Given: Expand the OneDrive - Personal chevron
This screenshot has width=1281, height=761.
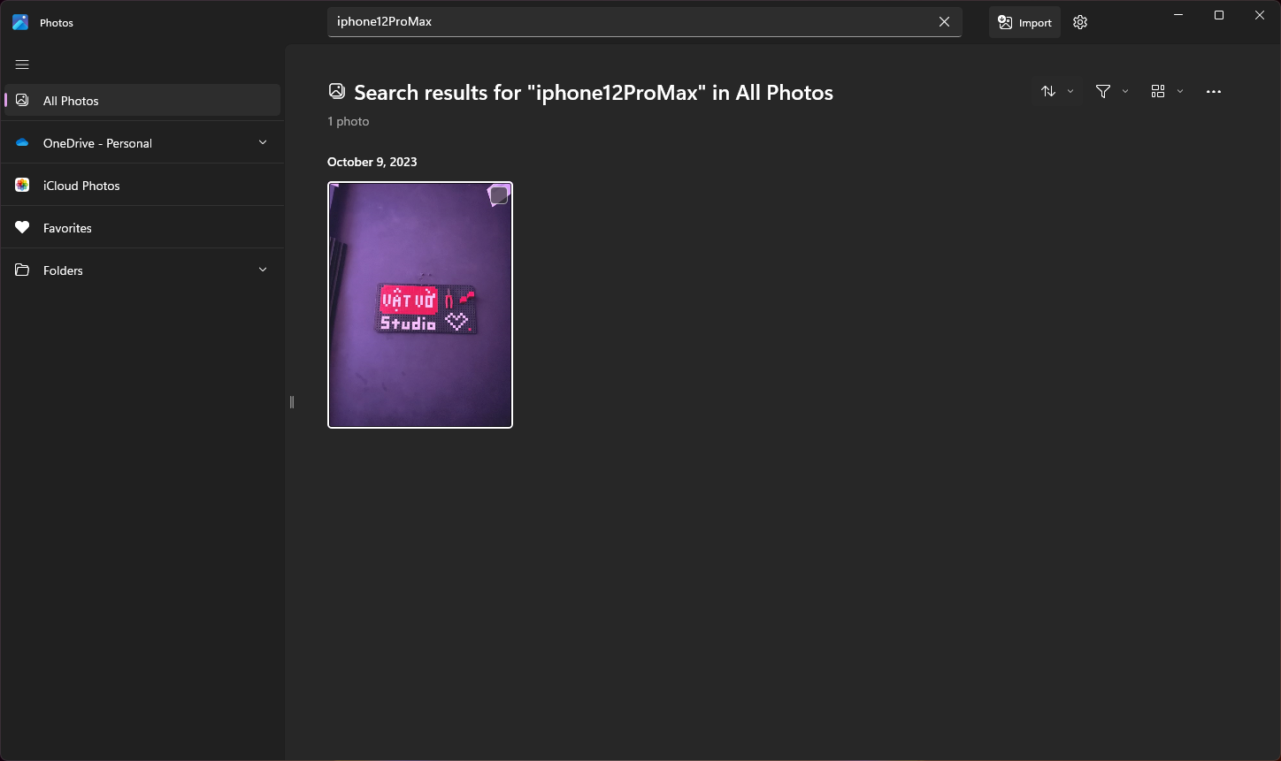Looking at the screenshot, I should point(263,142).
